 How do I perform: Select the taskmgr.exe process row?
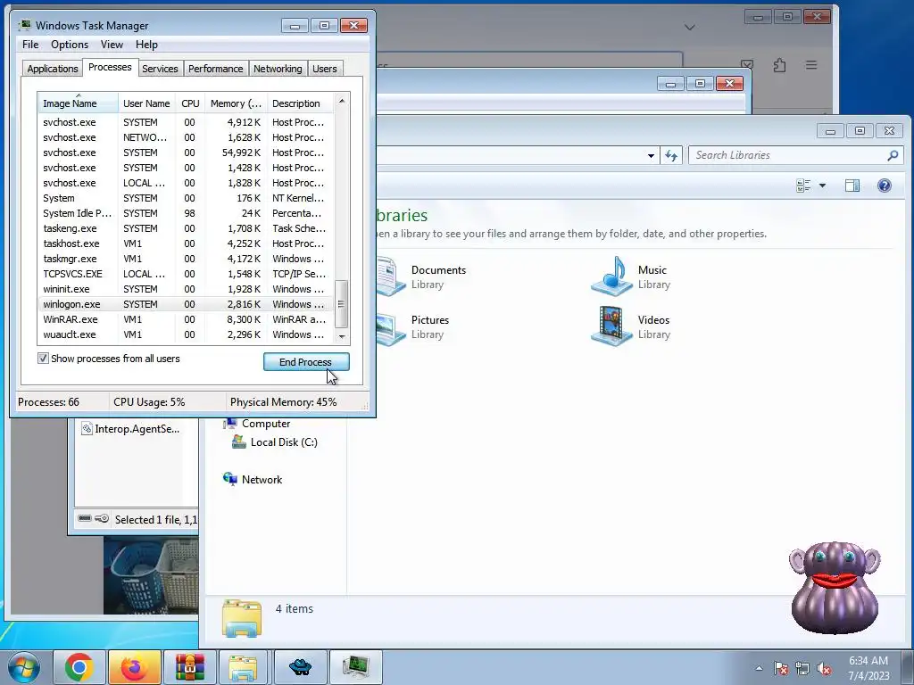click(186, 259)
